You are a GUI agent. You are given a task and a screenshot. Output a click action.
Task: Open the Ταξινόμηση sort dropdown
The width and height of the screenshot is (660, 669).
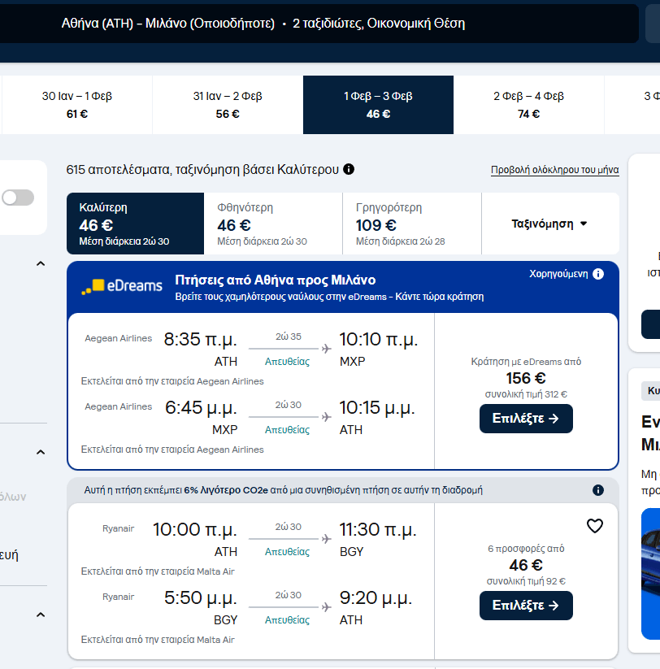point(549,224)
